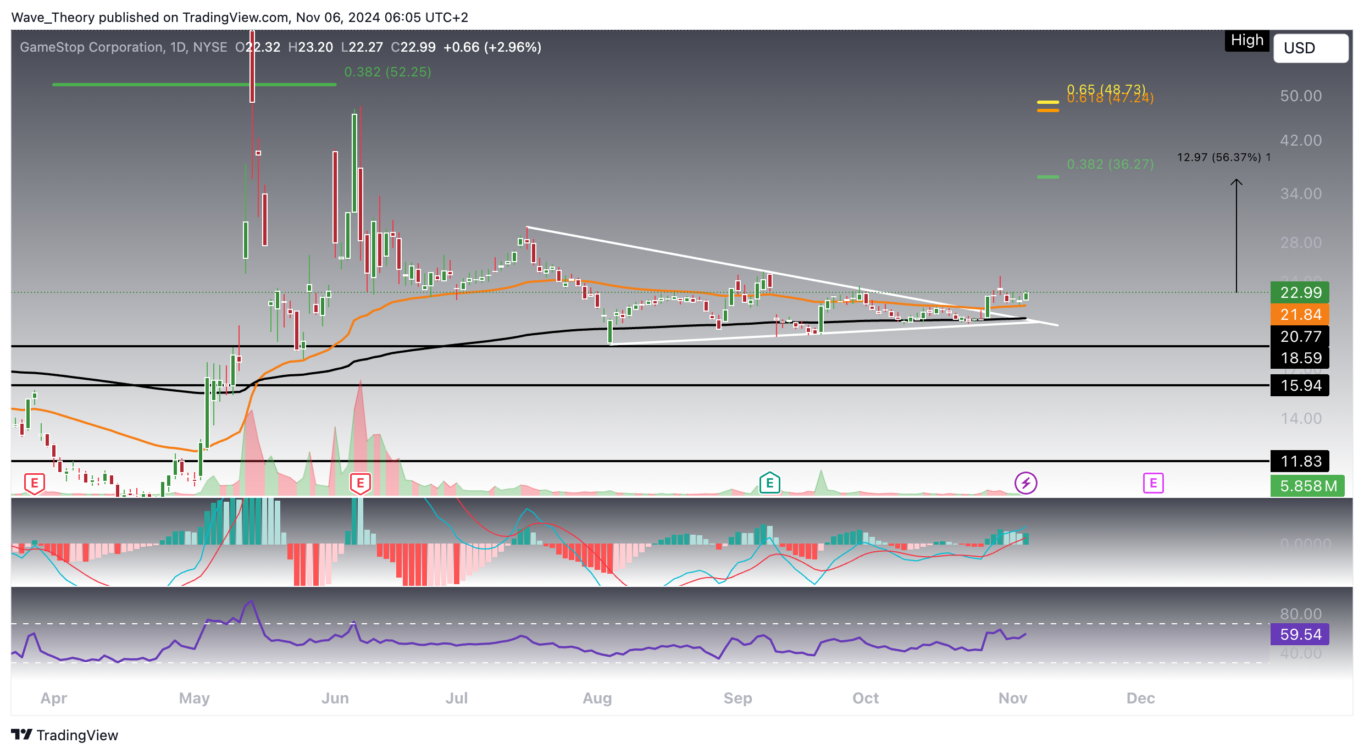The width and height of the screenshot is (1364, 754).
Task: Click the red earnings E marker in June
Action: point(361,484)
